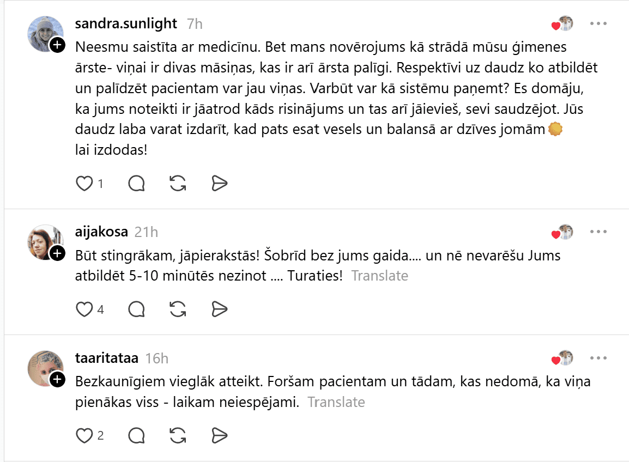The width and height of the screenshot is (629, 462).
Task: Repost sandra.sunlight's comment
Action: coord(178,184)
